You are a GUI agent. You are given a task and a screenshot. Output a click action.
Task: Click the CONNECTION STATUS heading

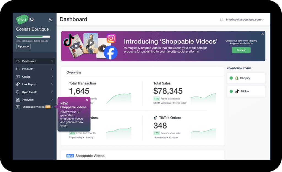[239, 68]
